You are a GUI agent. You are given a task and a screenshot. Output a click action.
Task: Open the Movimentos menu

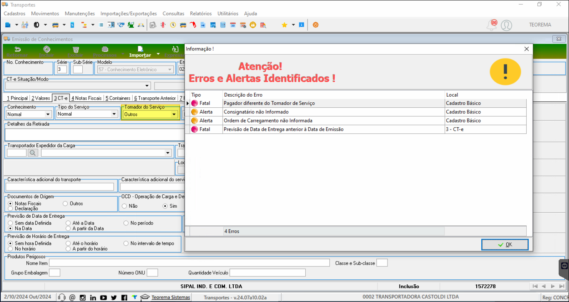coord(45,13)
